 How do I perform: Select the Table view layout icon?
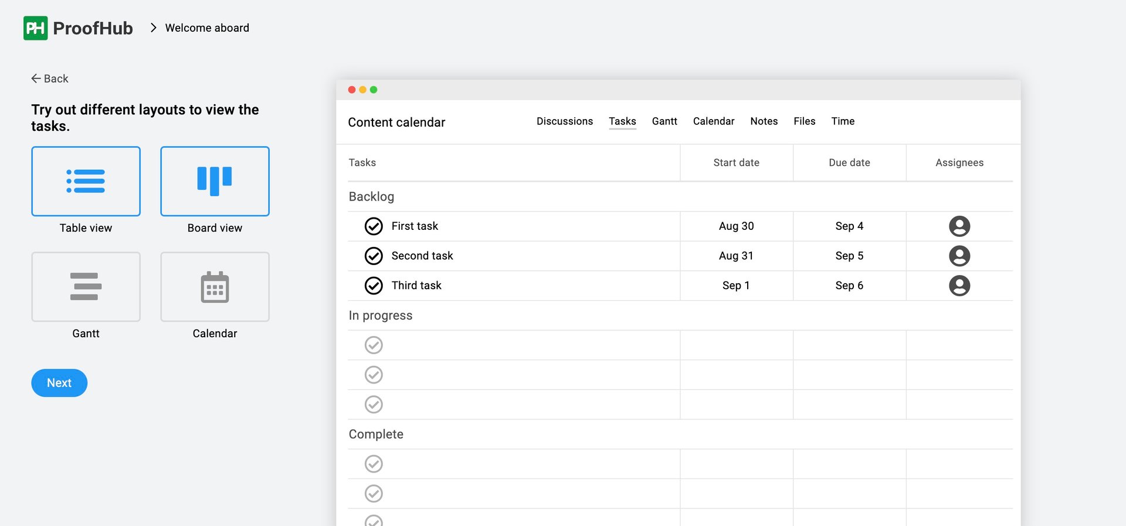[86, 181]
